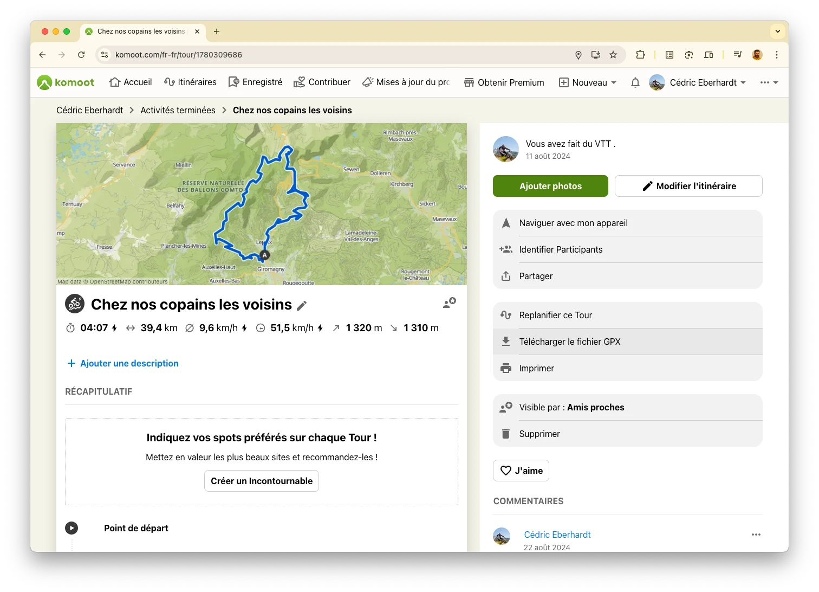Click the tour map image

pos(262,204)
